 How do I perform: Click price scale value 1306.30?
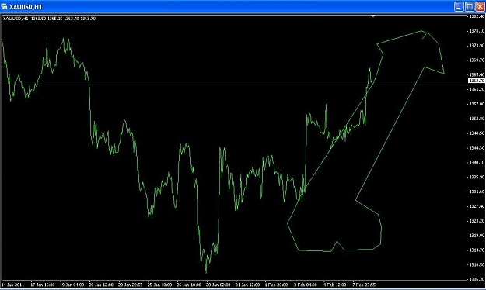pyautogui.click(x=477, y=279)
